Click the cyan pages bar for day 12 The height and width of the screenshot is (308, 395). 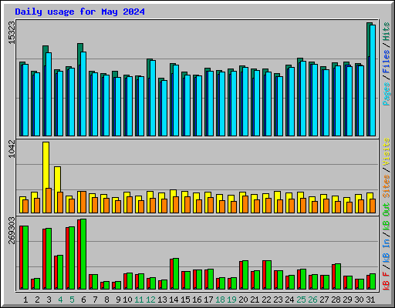(x=153, y=98)
